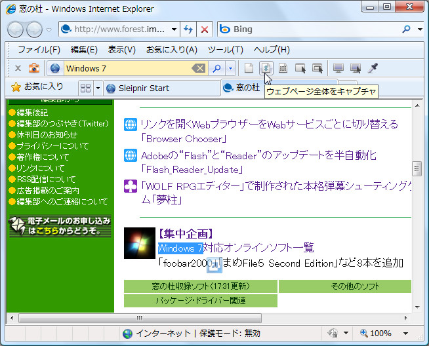Open the 編集後記 sidebar link

tap(32, 112)
